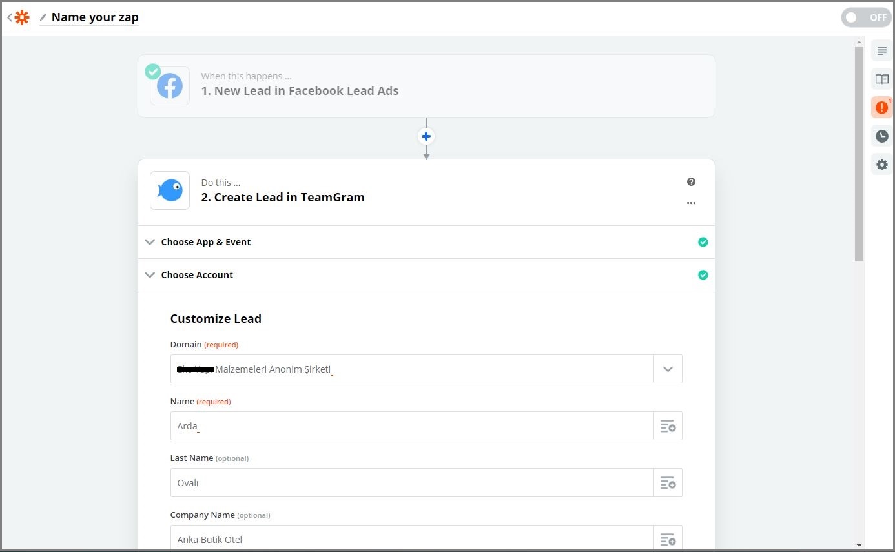
Task: Add a step with the plus button
Action: point(426,136)
